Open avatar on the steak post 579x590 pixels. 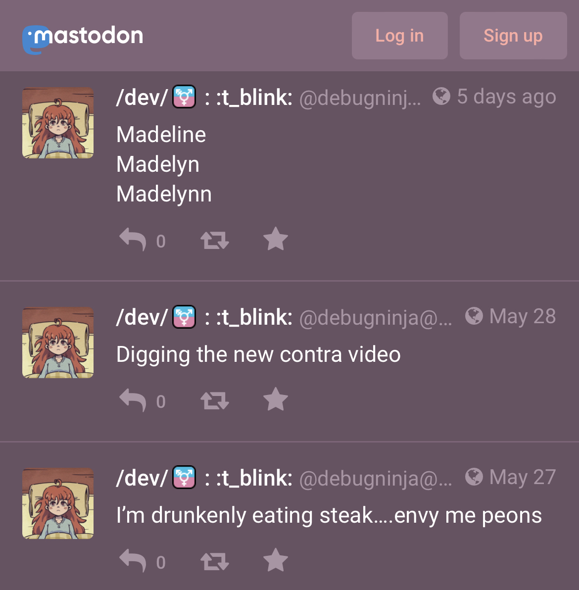pyautogui.click(x=58, y=503)
